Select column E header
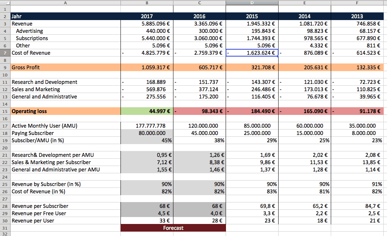 click(x=304, y=3)
